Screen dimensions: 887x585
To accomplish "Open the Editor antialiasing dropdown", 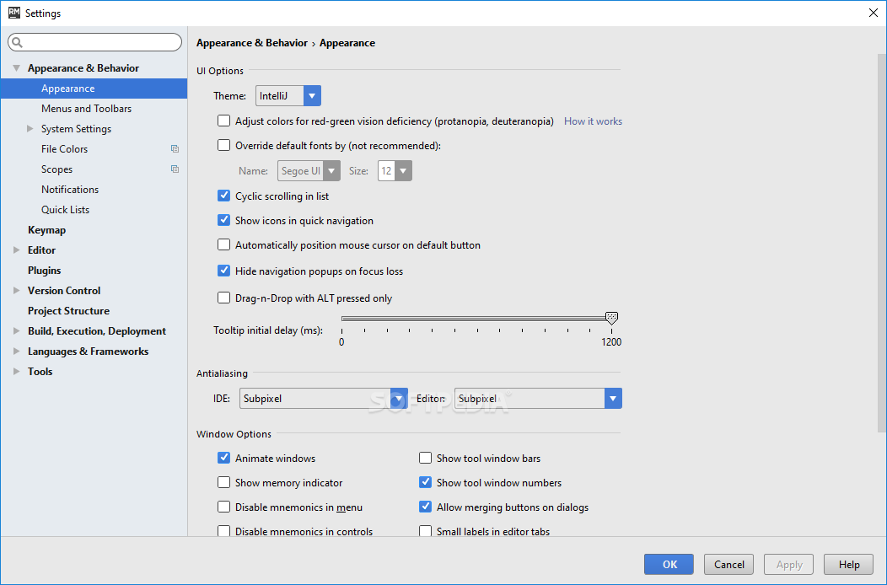I will (x=539, y=399).
